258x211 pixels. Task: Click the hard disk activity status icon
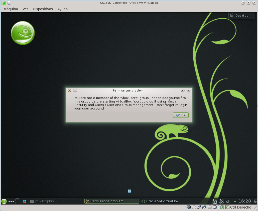coord(189,207)
